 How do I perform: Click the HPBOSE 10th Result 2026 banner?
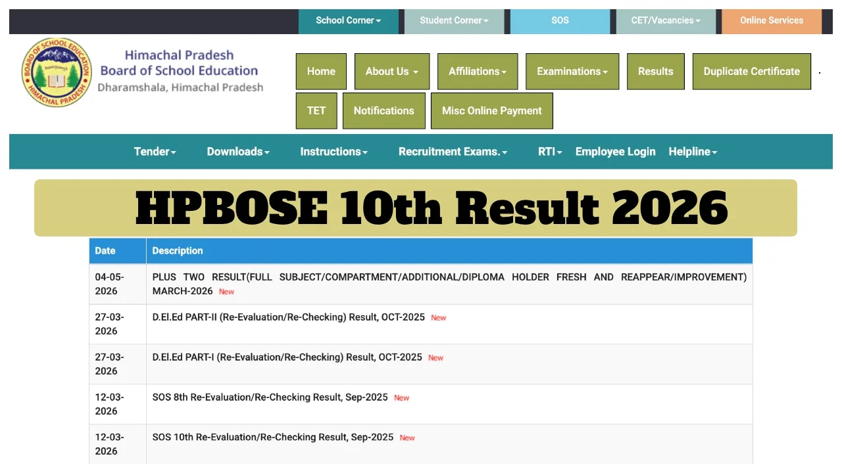pyautogui.click(x=416, y=208)
